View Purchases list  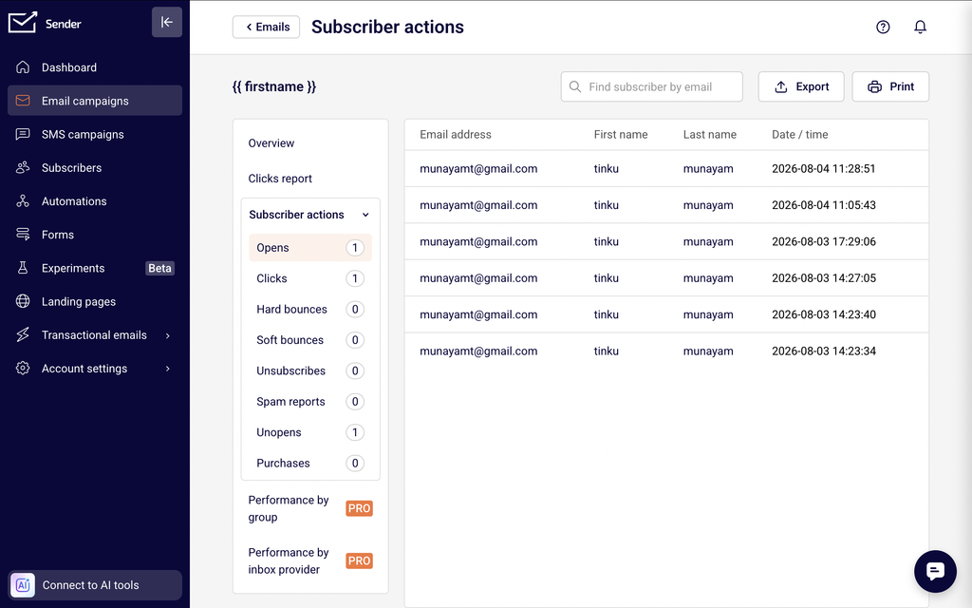(310, 464)
